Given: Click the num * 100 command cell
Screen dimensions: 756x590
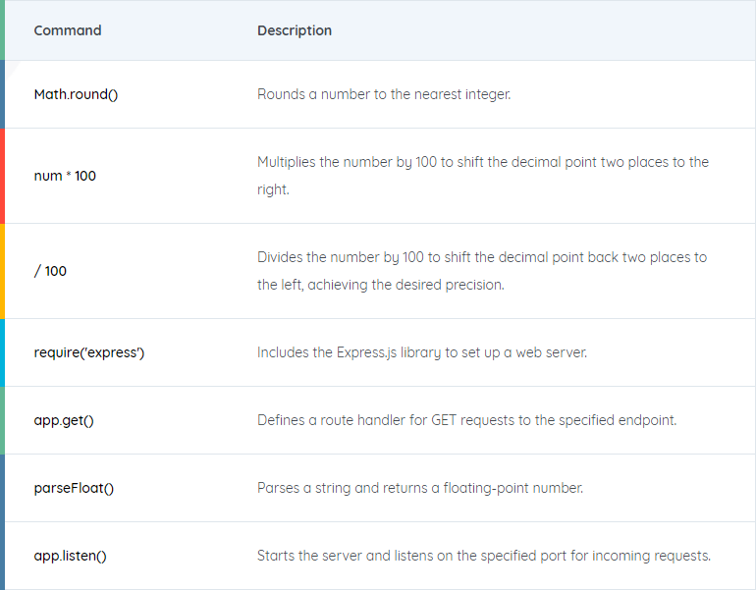Looking at the screenshot, I should coord(65,177).
